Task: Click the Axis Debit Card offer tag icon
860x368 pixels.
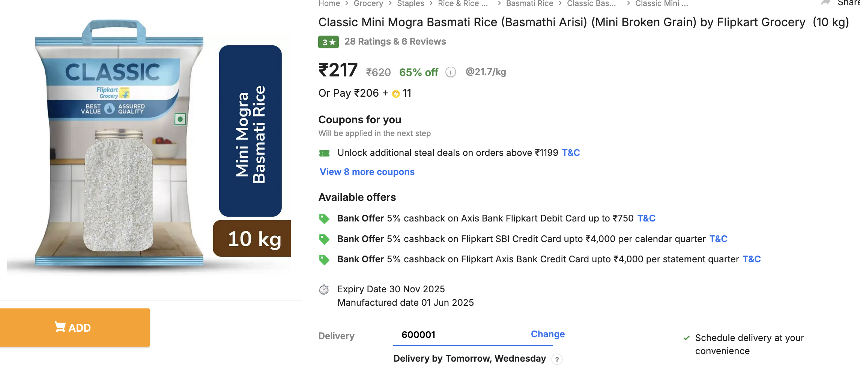Action: [324, 218]
